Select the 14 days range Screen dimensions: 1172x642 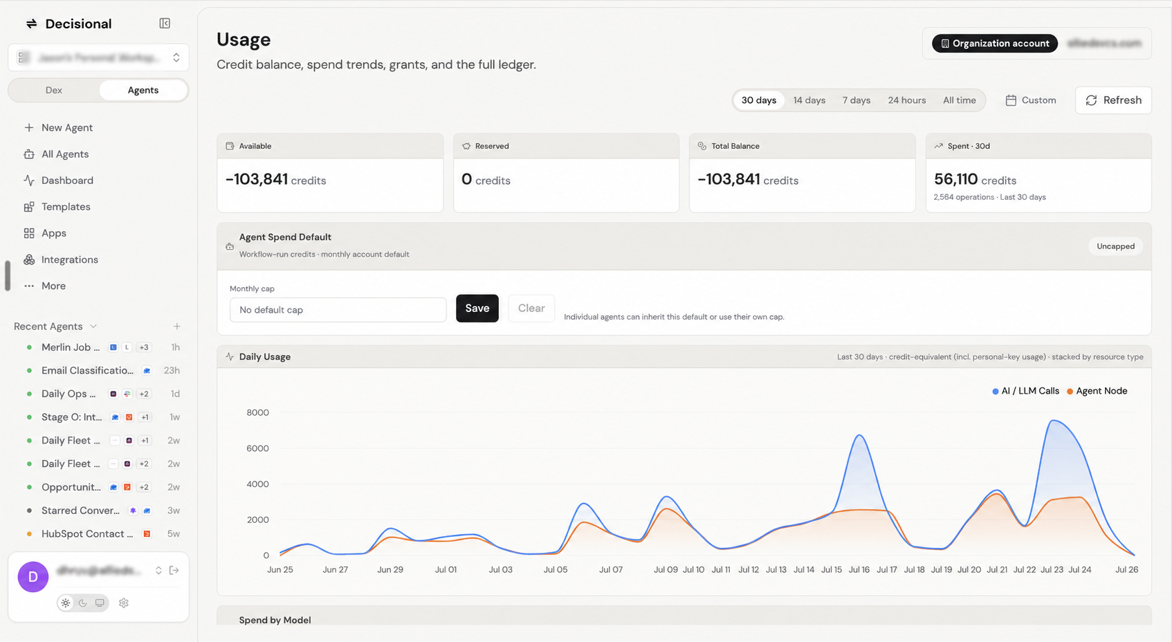pos(809,100)
